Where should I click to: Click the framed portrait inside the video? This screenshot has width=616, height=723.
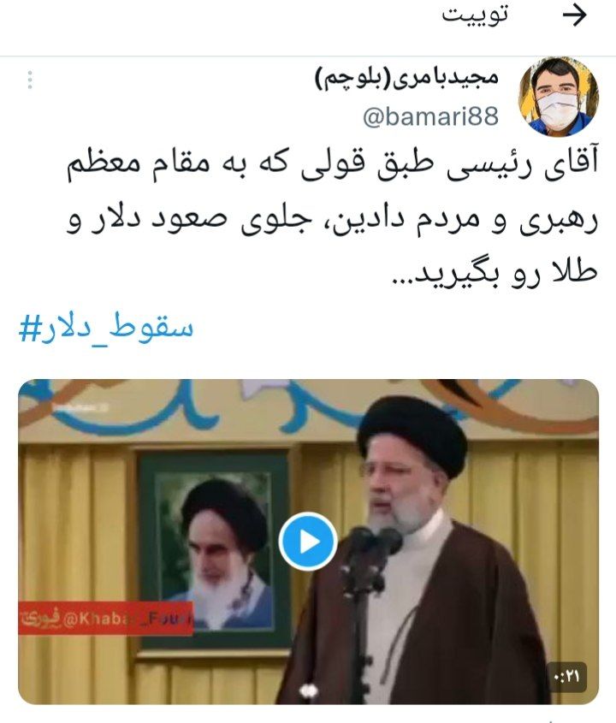pos(214,548)
